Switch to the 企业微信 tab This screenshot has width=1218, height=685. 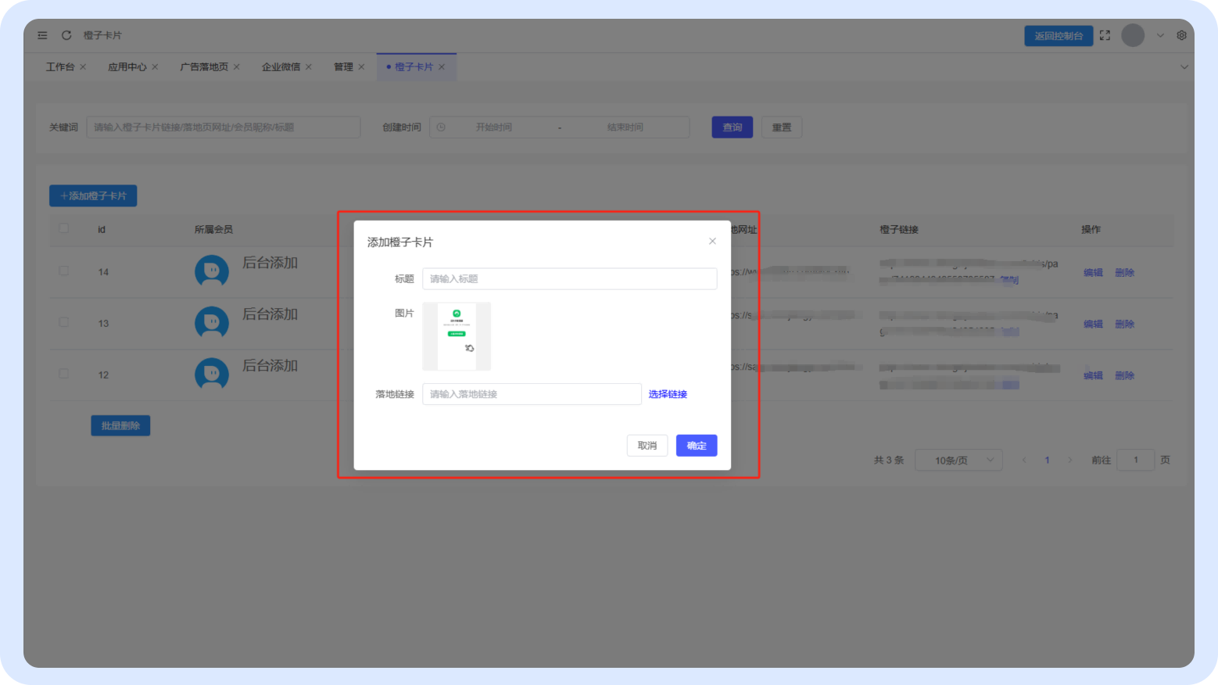click(x=281, y=67)
